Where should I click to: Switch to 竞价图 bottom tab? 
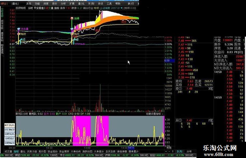click(42, 152)
